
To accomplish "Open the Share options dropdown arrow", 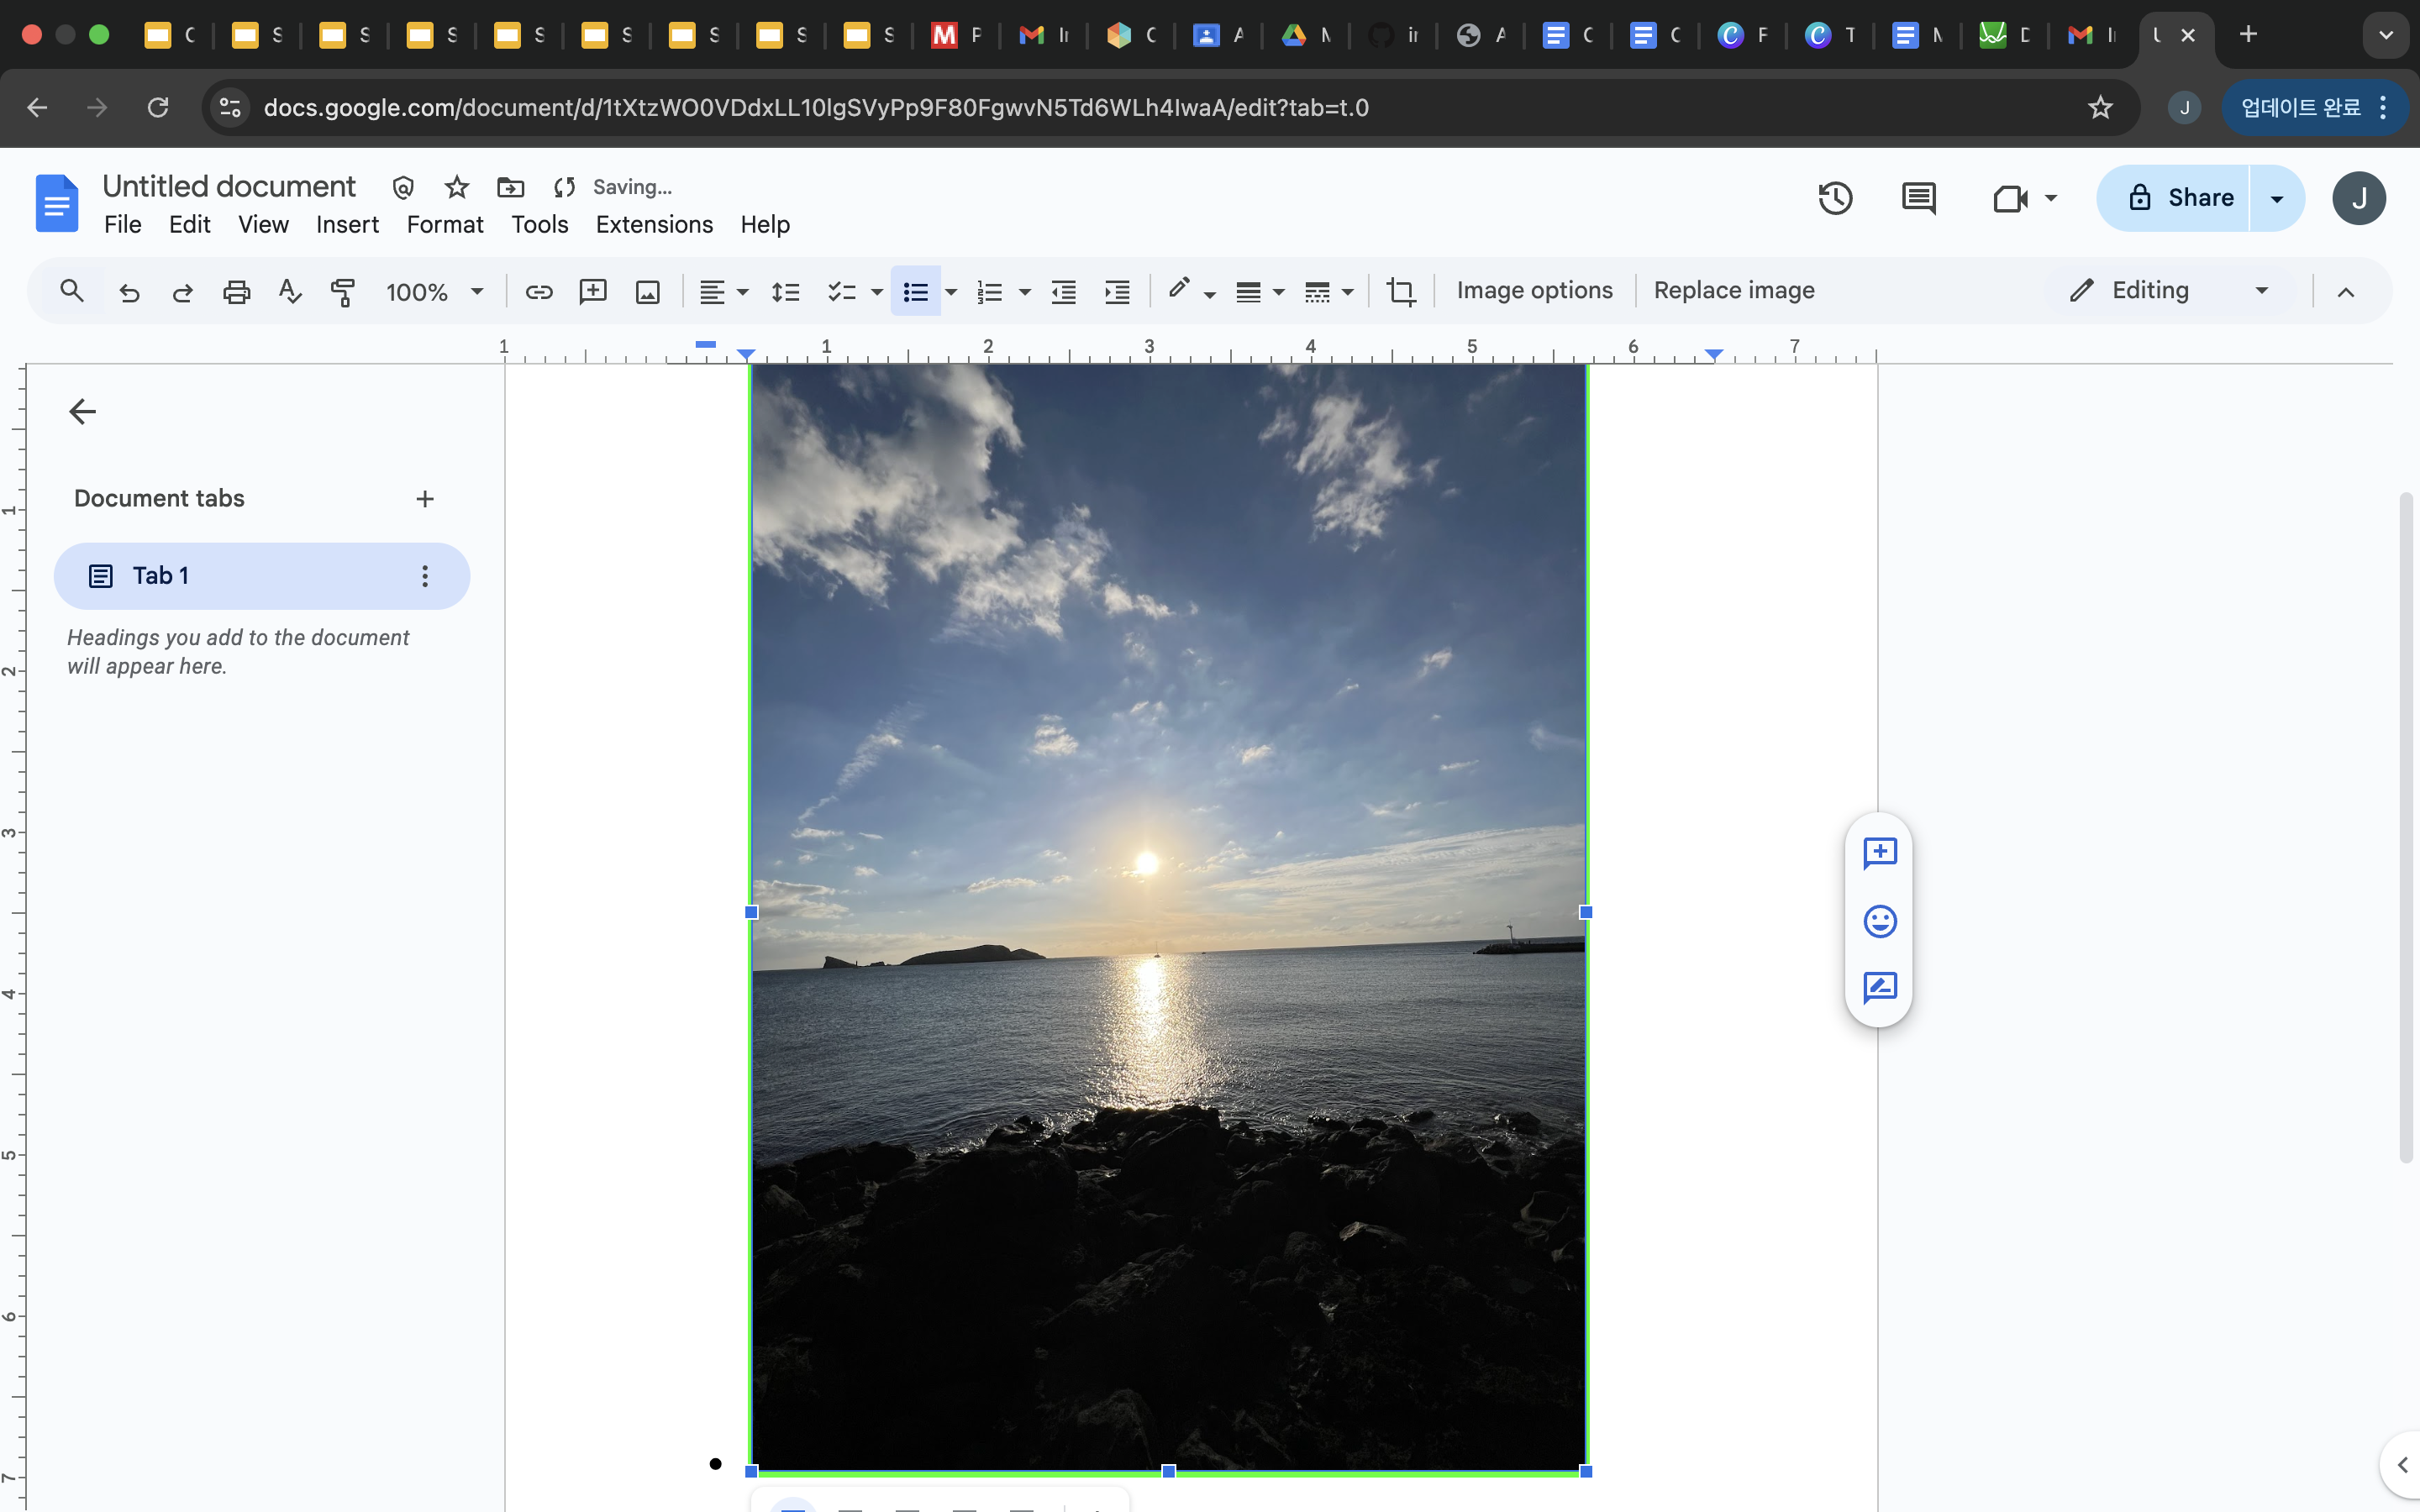I will (2277, 198).
